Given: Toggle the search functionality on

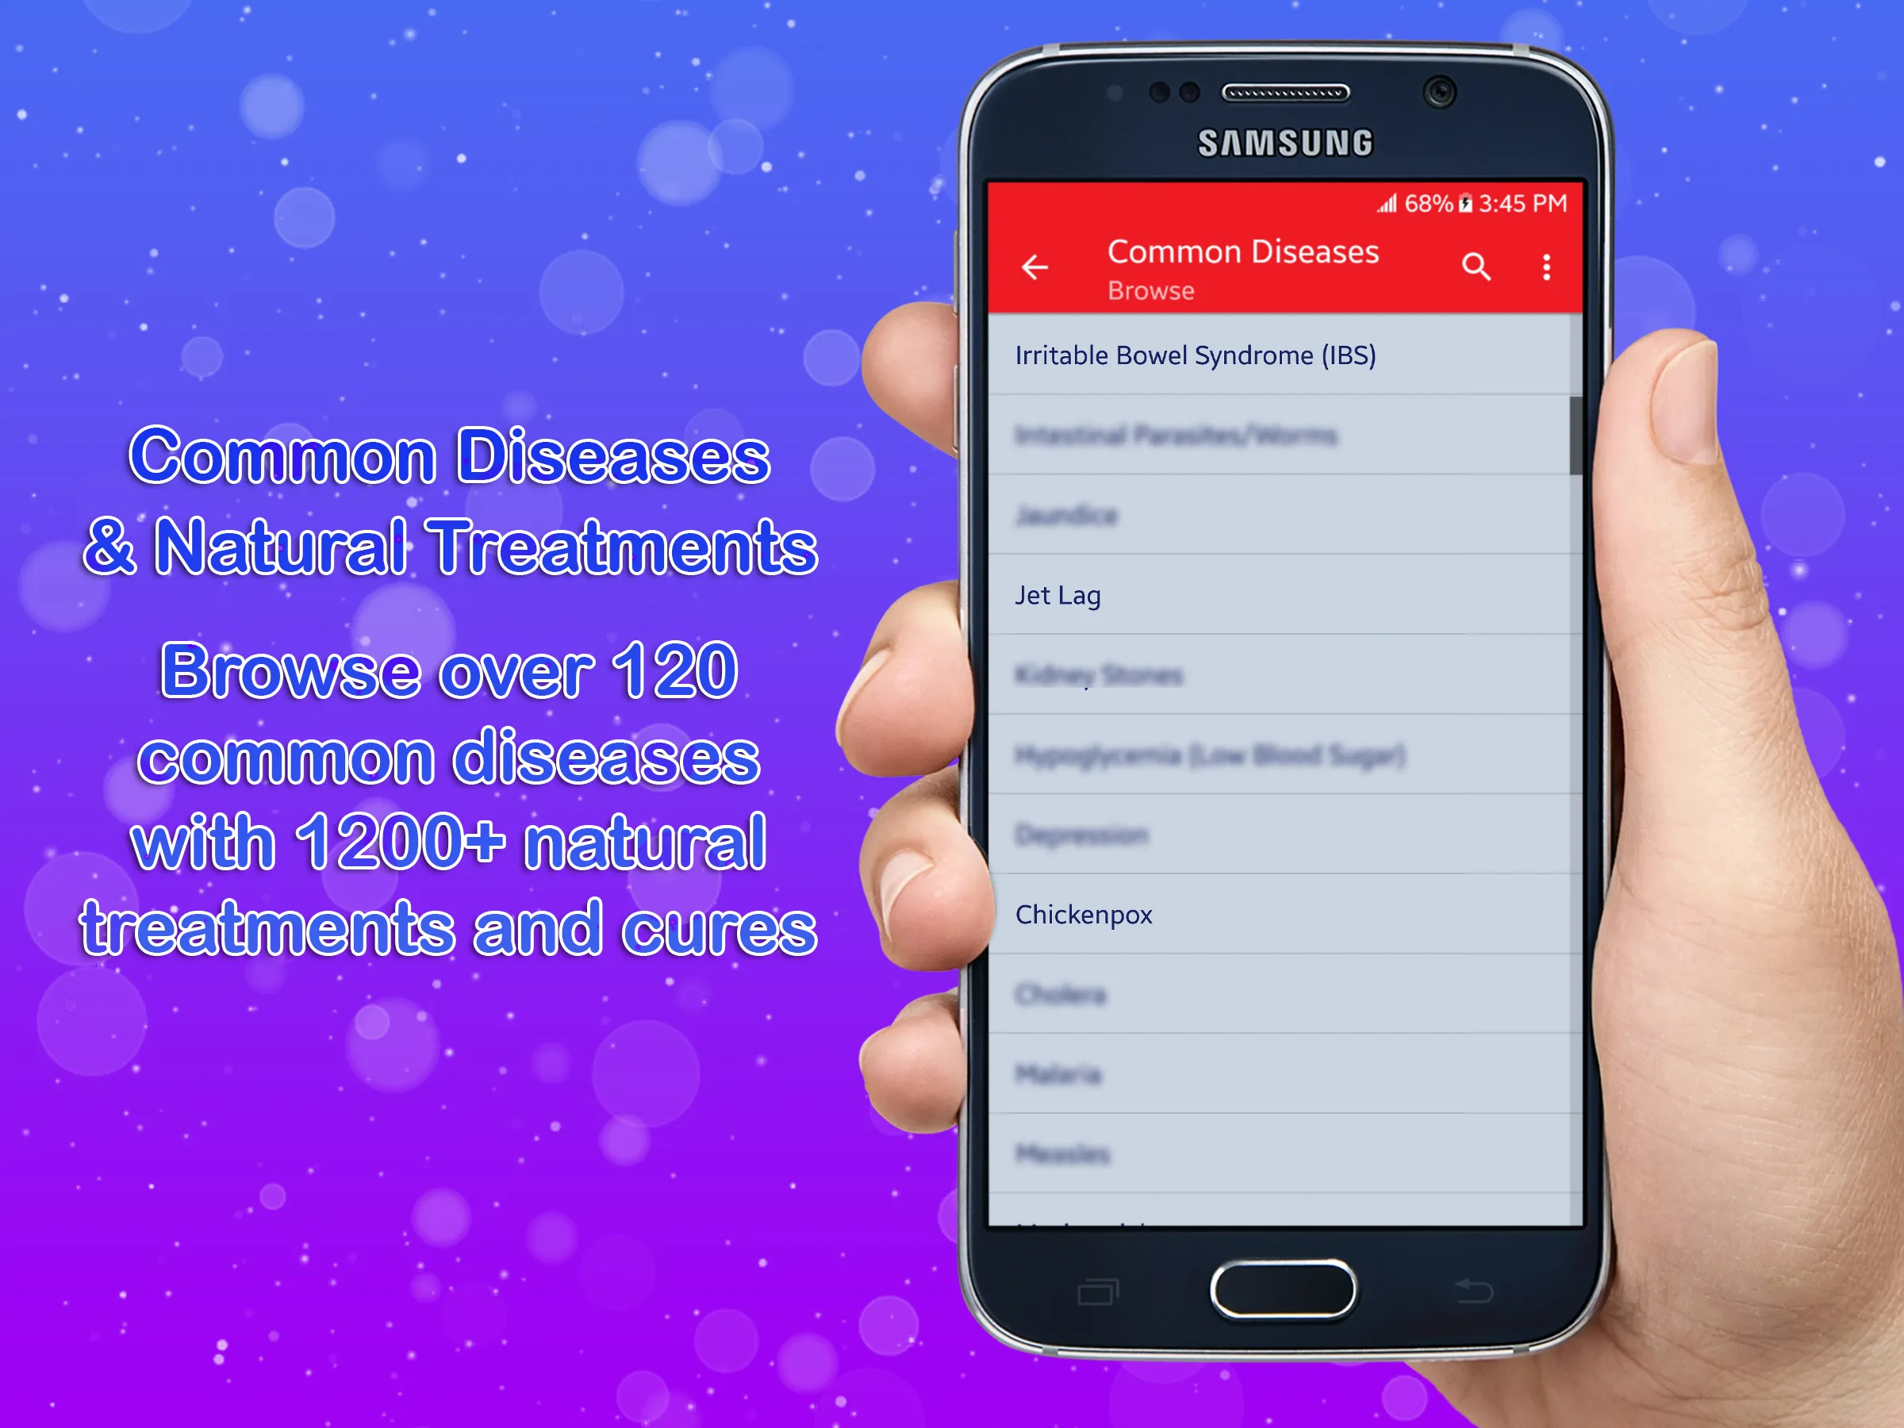Looking at the screenshot, I should 1476,266.
